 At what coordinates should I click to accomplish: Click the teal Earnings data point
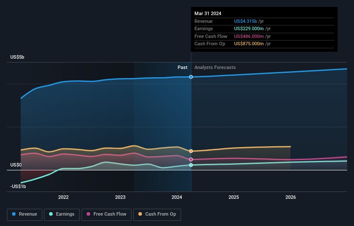click(x=191, y=165)
